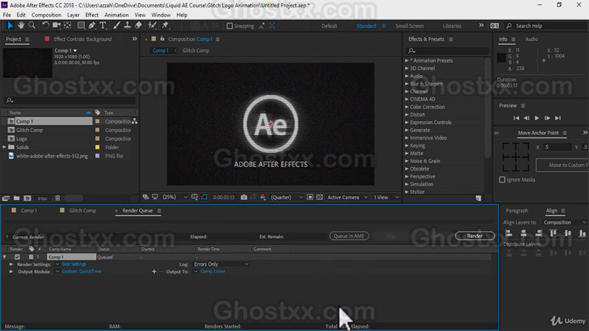
Task: Select white-adobe-after-effects-512.png file
Action: (x=52, y=156)
